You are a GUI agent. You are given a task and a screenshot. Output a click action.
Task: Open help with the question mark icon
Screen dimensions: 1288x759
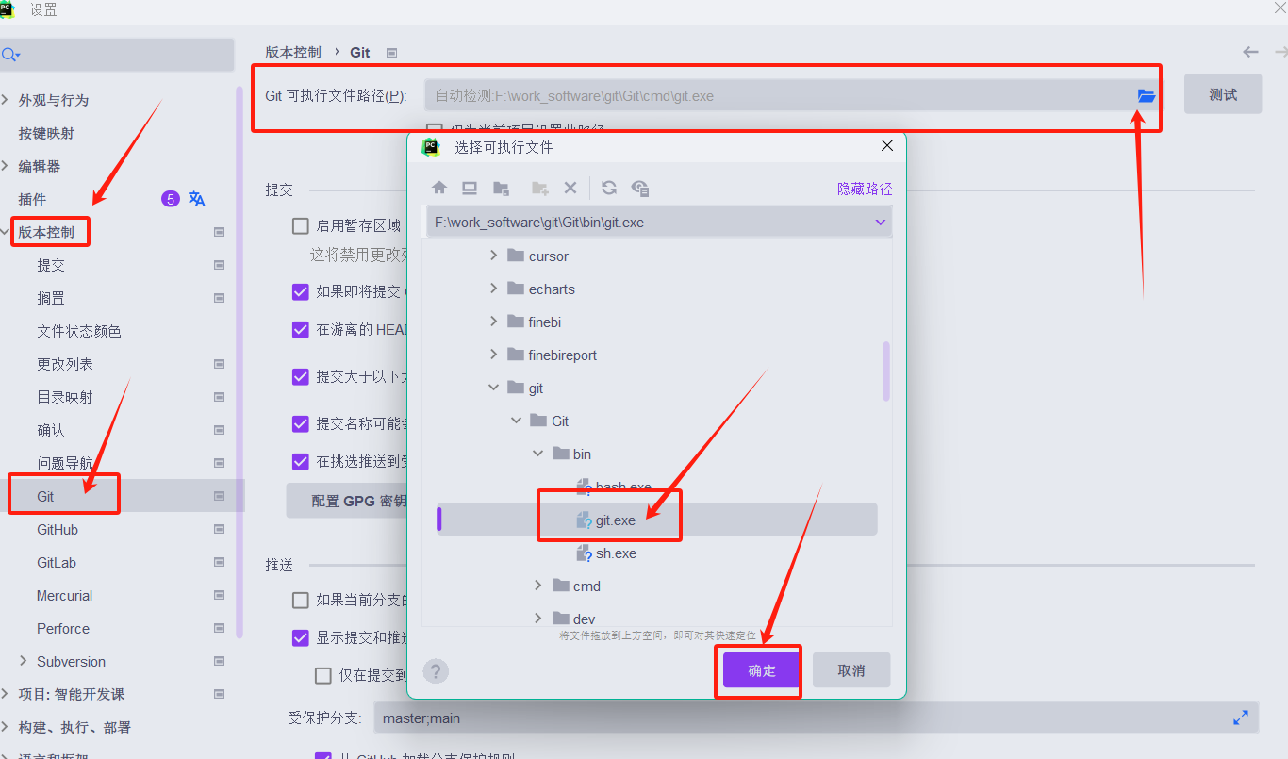point(436,671)
